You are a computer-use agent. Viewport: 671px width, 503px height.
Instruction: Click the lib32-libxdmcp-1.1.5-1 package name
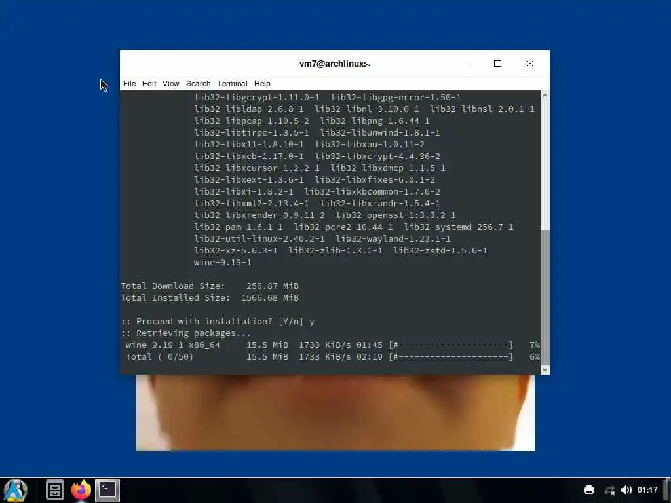pyautogui.click(x=388, y=168)
